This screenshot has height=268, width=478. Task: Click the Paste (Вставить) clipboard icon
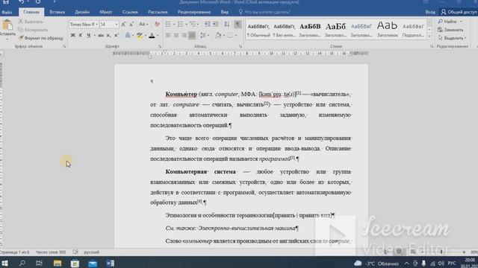(7, 25)
